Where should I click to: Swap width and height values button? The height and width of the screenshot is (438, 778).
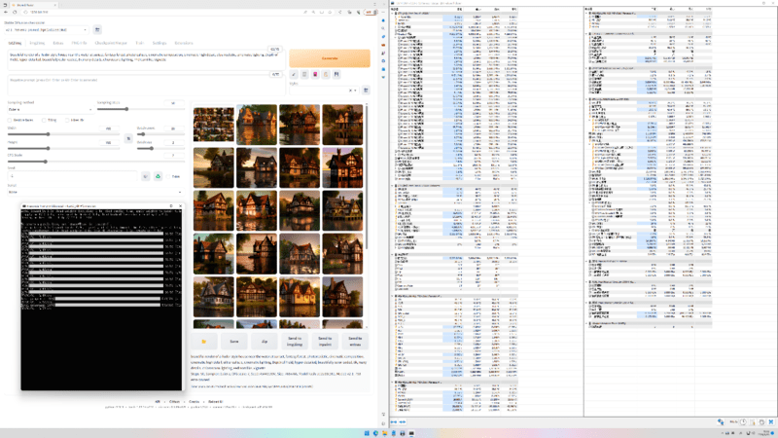click(128, 138)
